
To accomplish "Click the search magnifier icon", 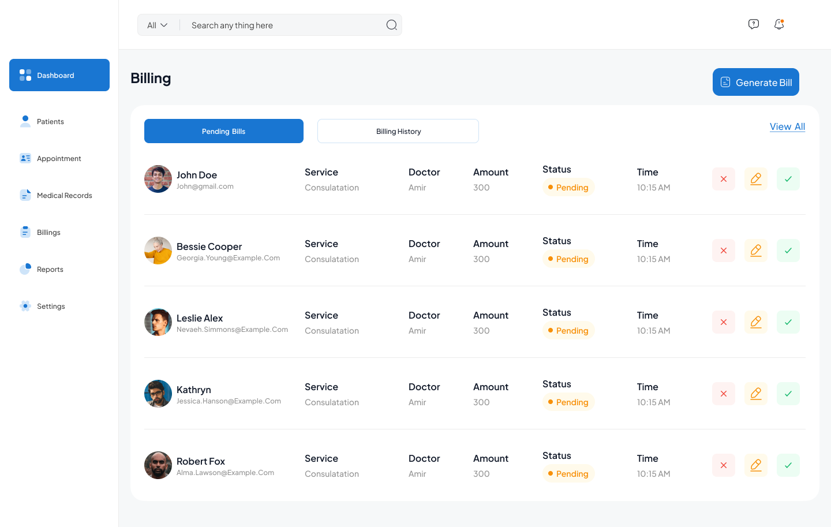I will tap(392, 25).
